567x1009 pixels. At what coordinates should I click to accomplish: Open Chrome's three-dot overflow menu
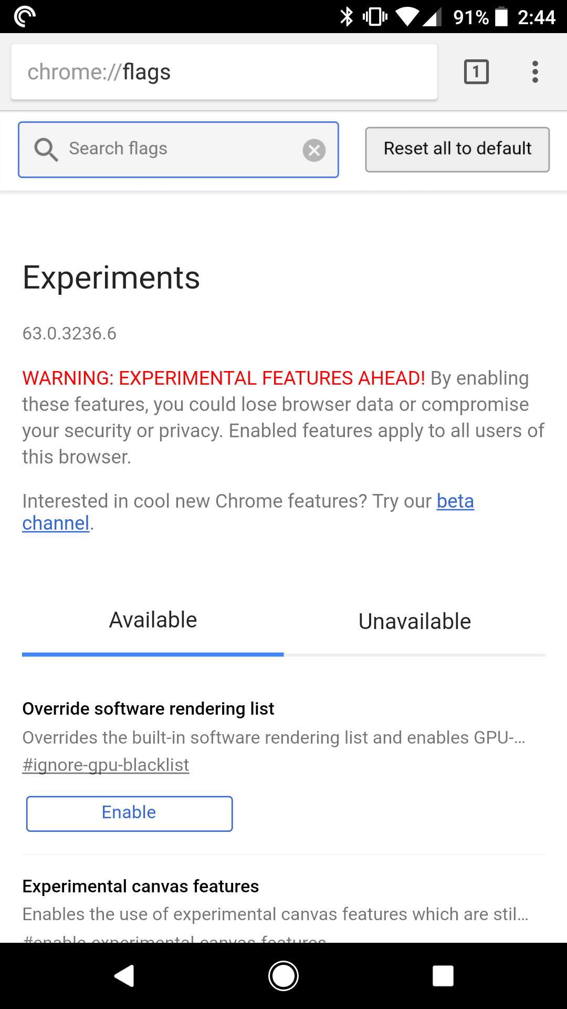pyautogui.click(x=535, y=71)
